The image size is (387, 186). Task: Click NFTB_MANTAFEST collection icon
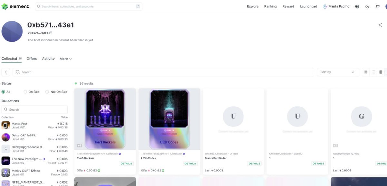click(6, 183)
